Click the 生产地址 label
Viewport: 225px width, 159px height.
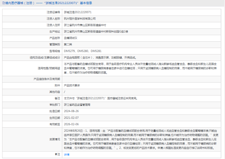pos(55,32)
